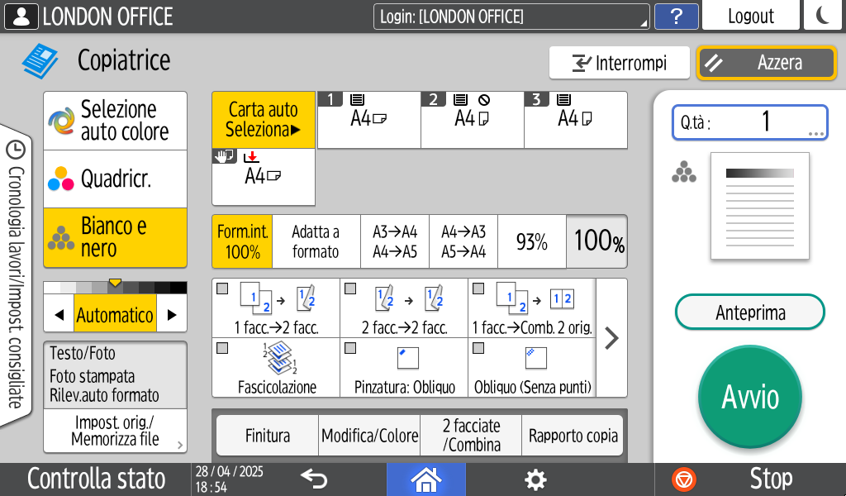Tap the clock icon on history tab

pos(16,150)
